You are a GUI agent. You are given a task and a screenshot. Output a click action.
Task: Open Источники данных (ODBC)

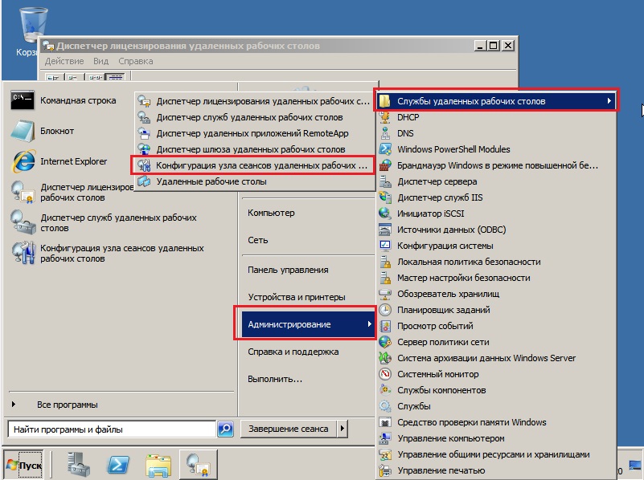(x=497, y=230)
